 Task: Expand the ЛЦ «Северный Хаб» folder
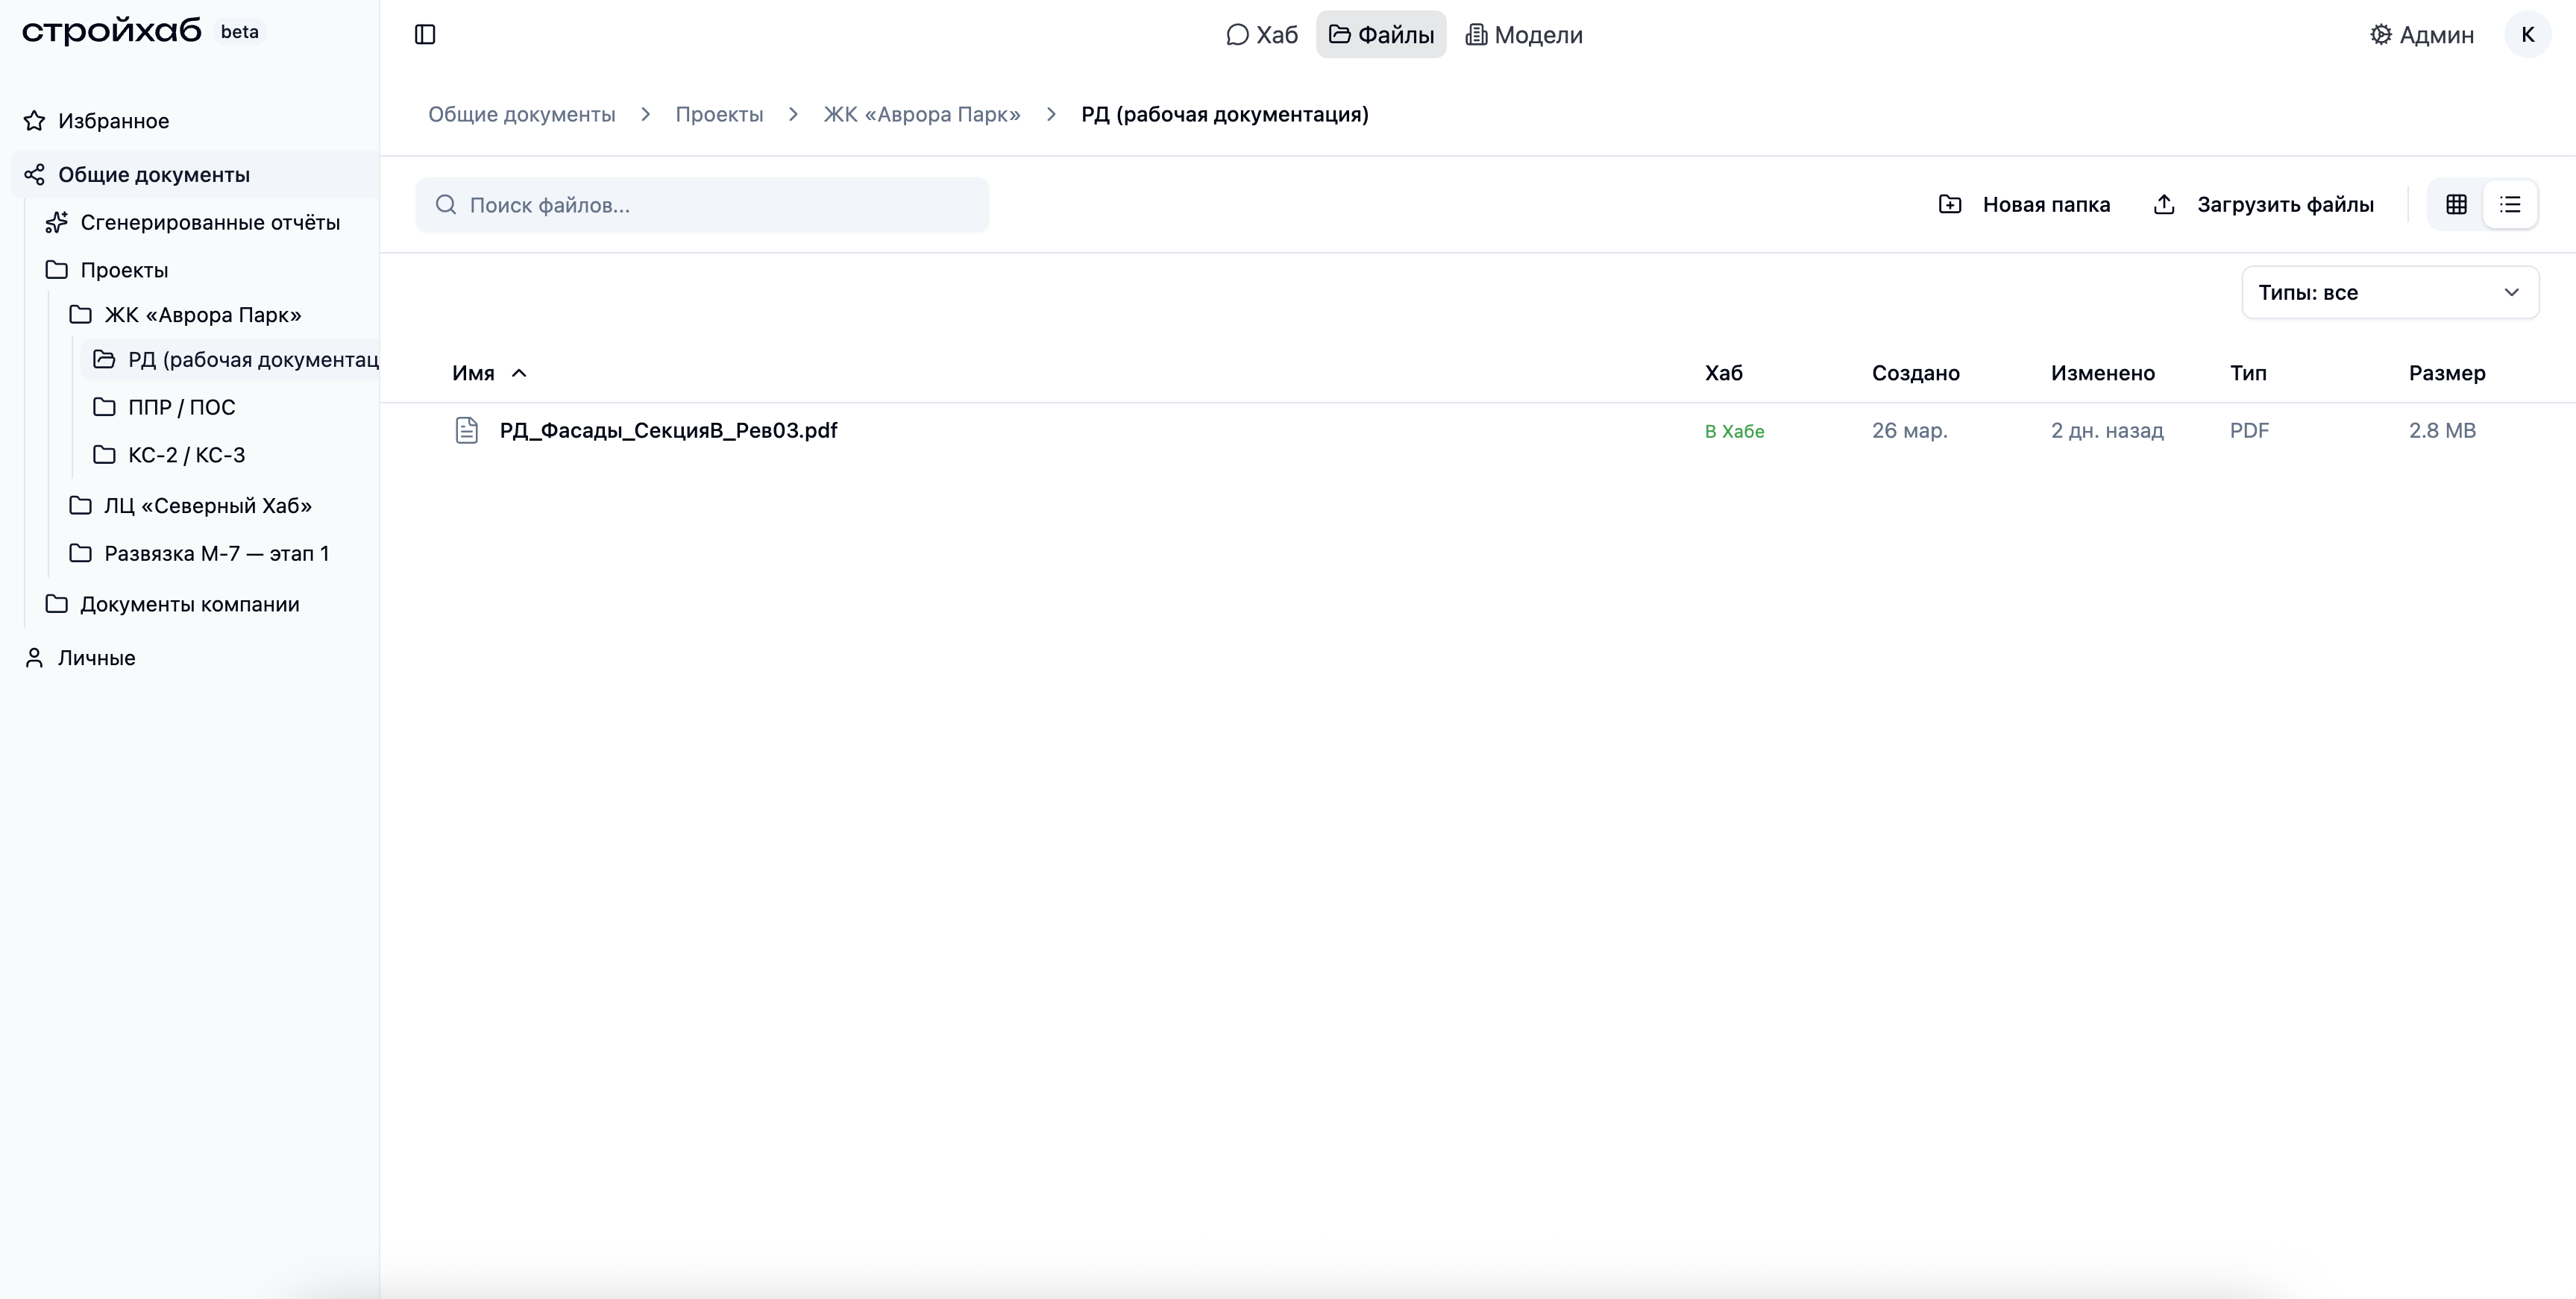pos(207,506)
